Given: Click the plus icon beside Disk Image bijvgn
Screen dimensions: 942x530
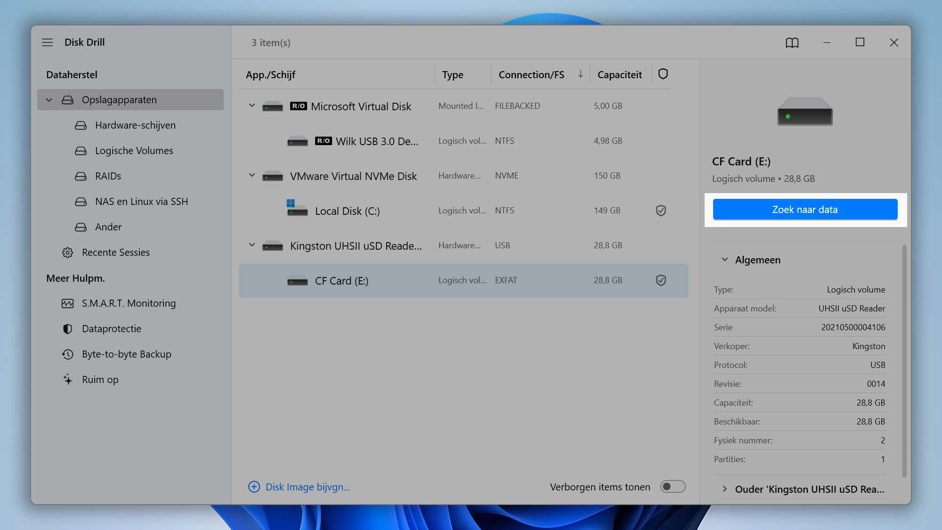Looking at the screenshot, I should (254, 487).
